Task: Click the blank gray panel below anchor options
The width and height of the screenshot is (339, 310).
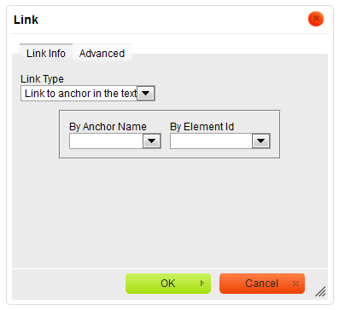Action: pyautogui.click(x=170, y=213)
